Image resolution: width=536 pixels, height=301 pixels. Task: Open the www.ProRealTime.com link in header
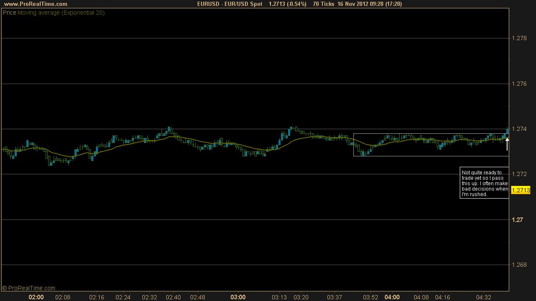[x=35, y=4]
